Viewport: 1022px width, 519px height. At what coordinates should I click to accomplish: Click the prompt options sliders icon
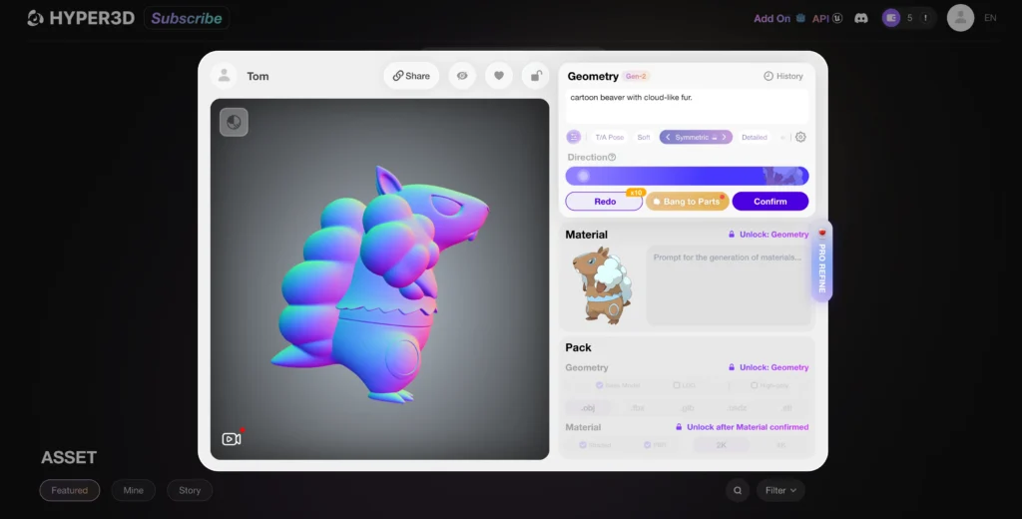pyautogui.click(x=574, y=138)
